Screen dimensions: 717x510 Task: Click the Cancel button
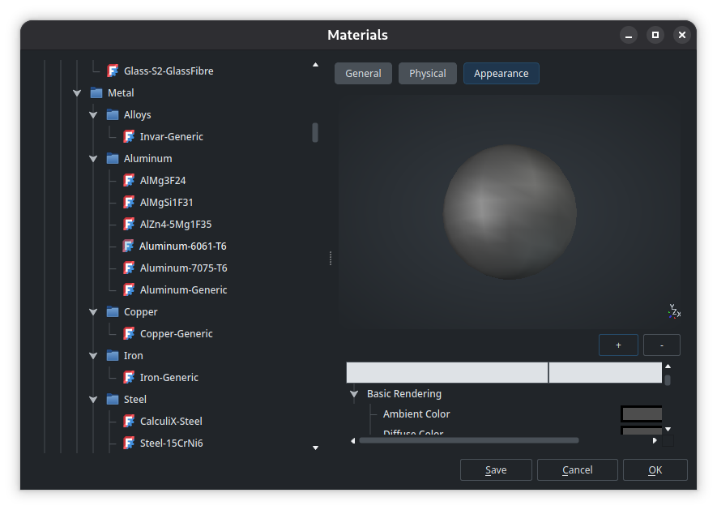click(x=577, y=469)
